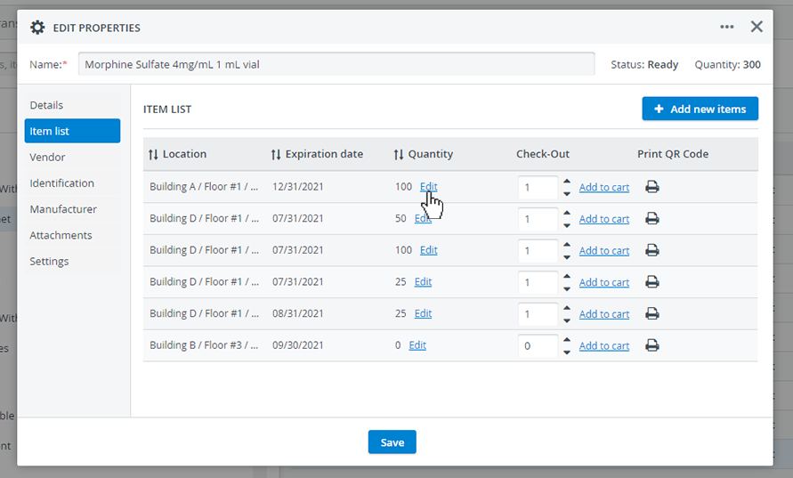The width and height of the screenshot is (793, 478).
Task: Print QR code for Building B row
Action: [x=651, y=345]
